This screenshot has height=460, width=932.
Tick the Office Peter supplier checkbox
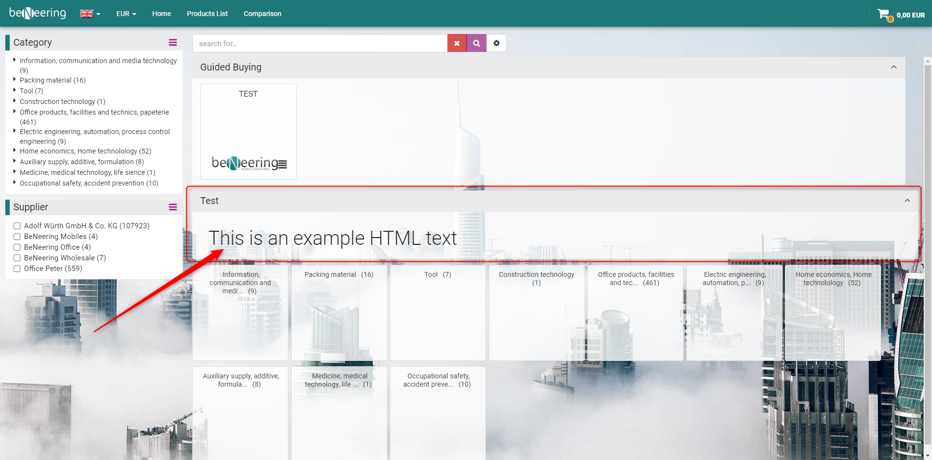click(17, 269)
